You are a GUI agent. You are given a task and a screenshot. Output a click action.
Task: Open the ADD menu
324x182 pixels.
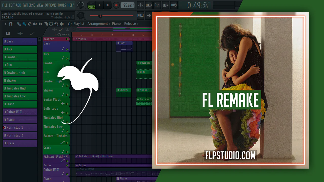18,5
